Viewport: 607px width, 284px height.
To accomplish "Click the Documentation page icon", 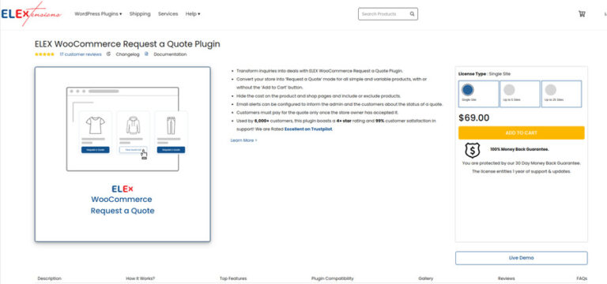I will click(x=146, y=54).
